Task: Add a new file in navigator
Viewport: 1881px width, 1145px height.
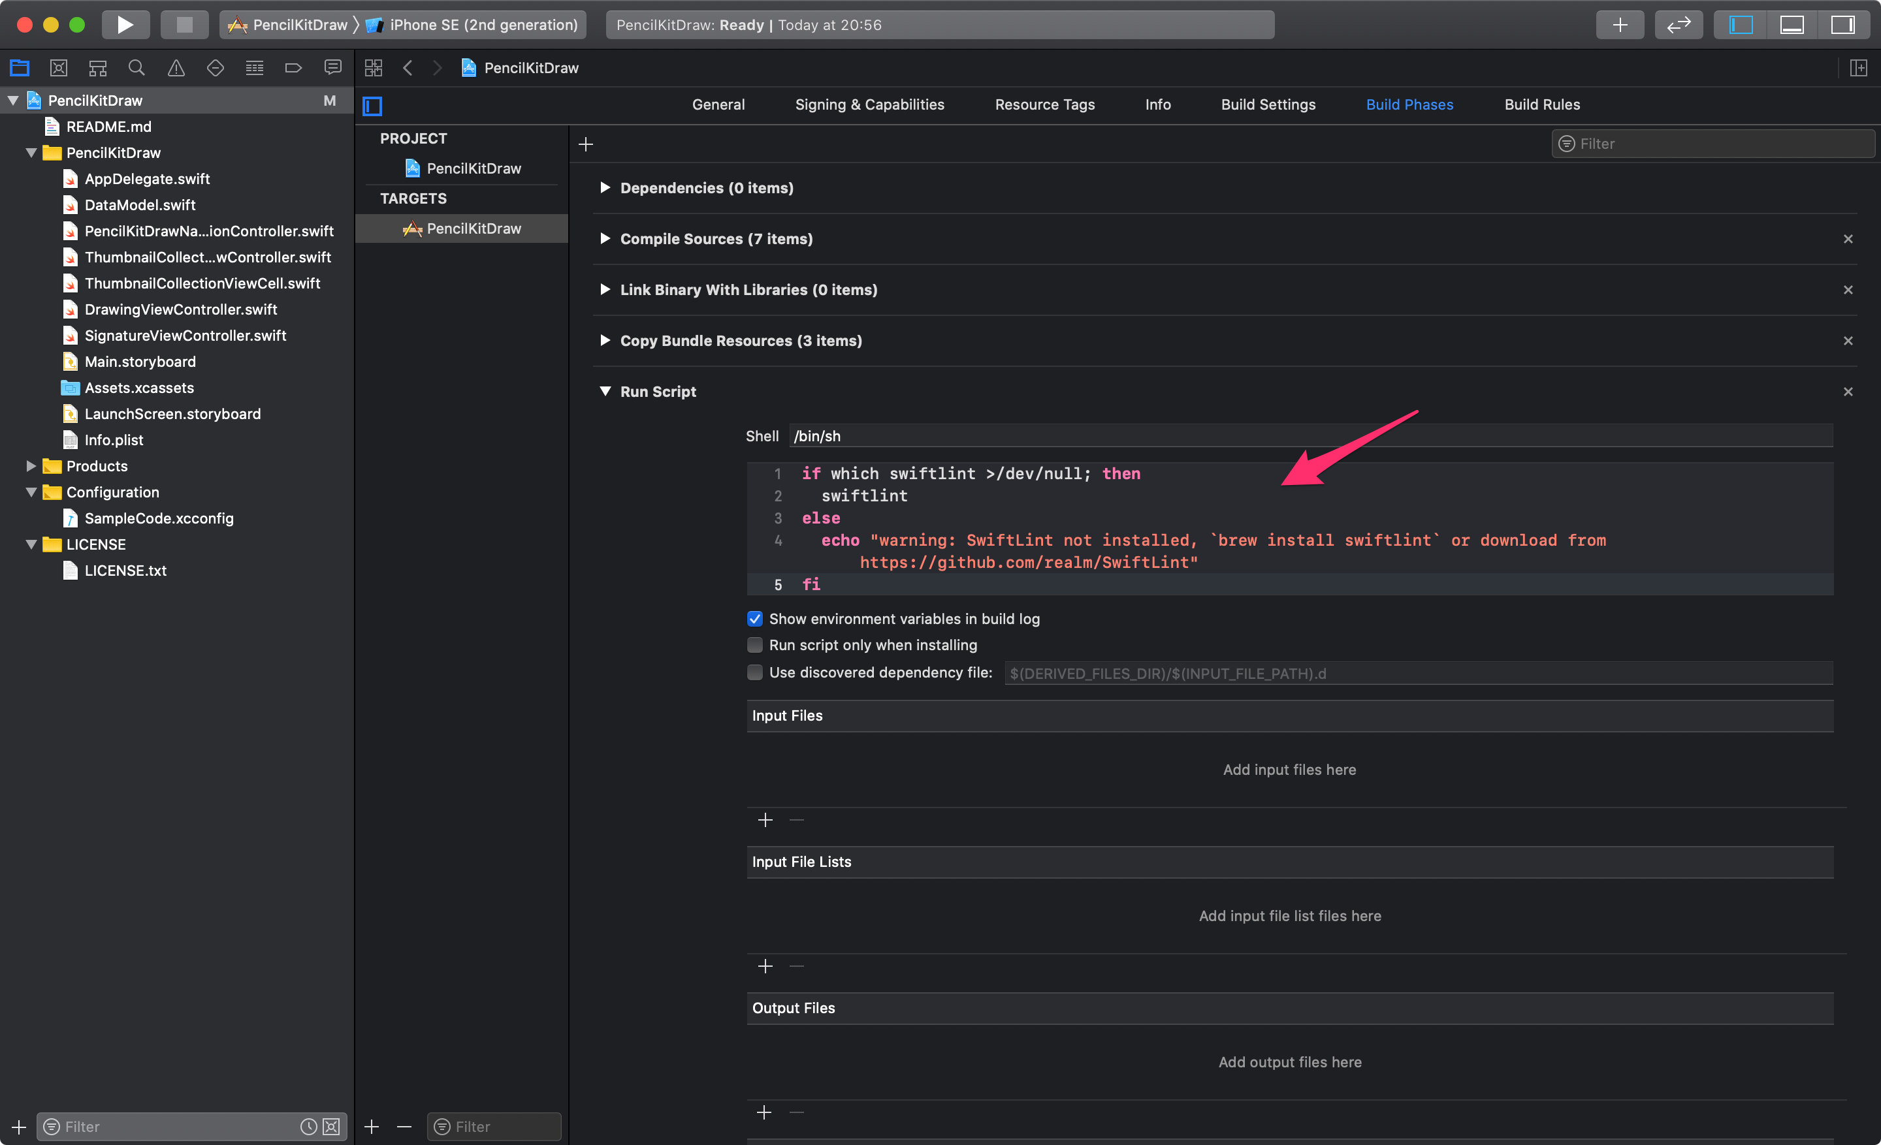Action: click(x=18, y=1126)
